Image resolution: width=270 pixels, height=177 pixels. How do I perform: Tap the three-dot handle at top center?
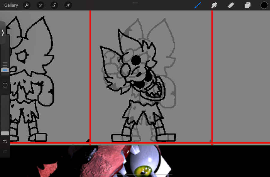(135, 3)
